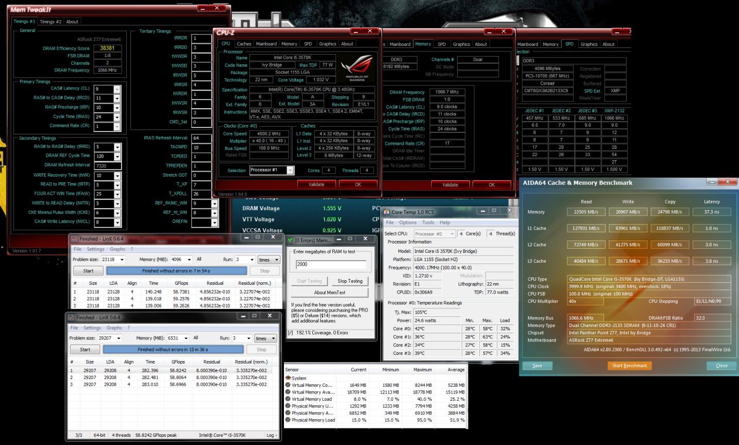Click the Physical Memory Available gauge icon
Image resolution: width=739 pixels, height=445 pixels.
point(288,413)
